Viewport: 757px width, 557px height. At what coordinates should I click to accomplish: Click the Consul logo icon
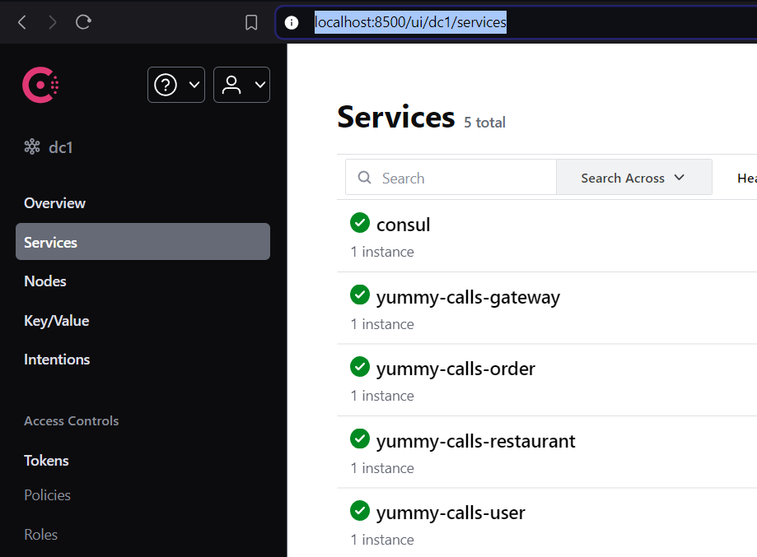pyautogui.click(x=40, y=85)
